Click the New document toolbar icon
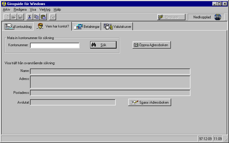Viewport: 229px width, 143px height. (7, 17)
